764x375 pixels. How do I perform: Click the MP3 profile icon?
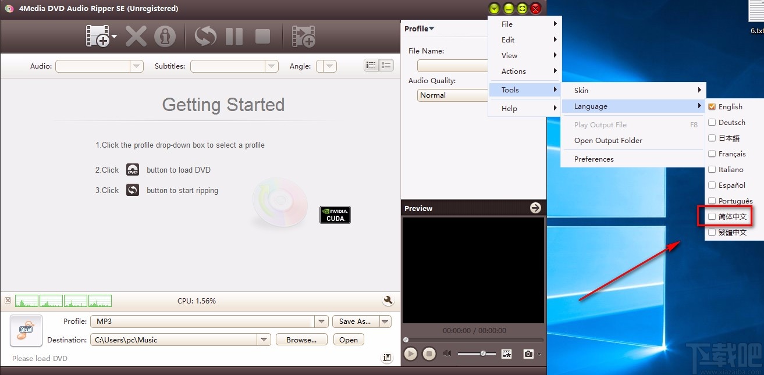pos(26,331)
